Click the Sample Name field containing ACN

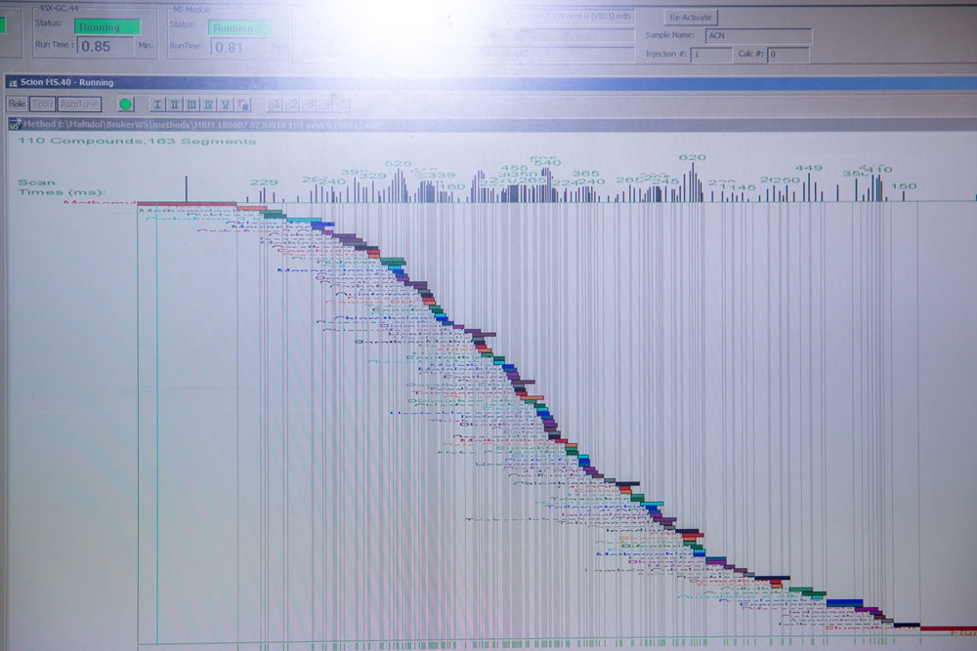coord(757,36)
